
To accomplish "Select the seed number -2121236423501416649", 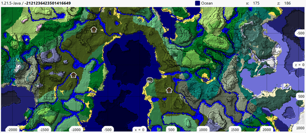I will pyautogui.click(x=48, y=3).
